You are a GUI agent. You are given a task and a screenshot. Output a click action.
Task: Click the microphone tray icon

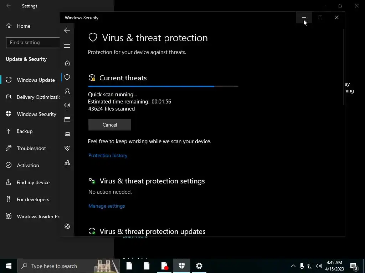(x=302, y=266)
